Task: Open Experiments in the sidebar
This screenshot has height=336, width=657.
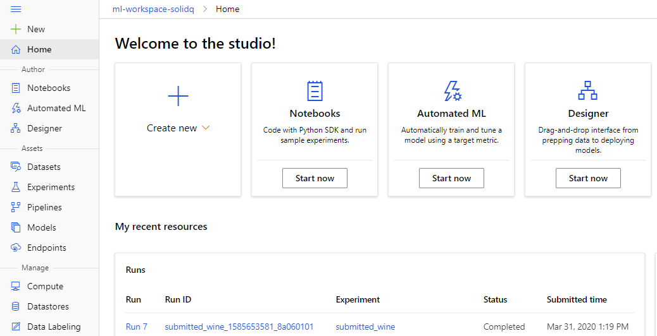Action: coord(51,187)
